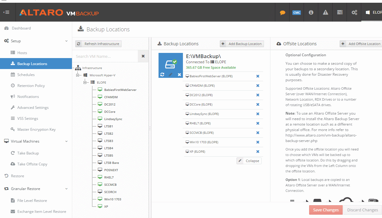
Task: Clear the VM name search box
Action: pos(143,56)
